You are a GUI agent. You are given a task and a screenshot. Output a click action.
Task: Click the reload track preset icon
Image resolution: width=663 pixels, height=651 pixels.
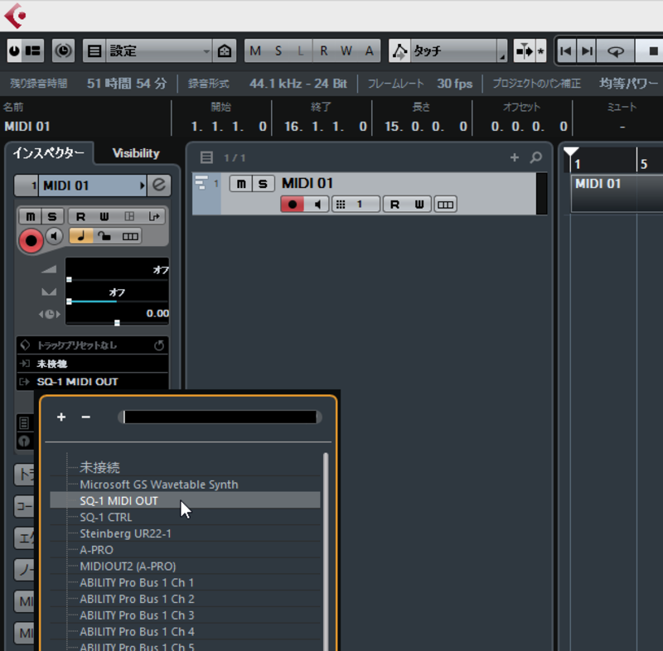[159, 345]
